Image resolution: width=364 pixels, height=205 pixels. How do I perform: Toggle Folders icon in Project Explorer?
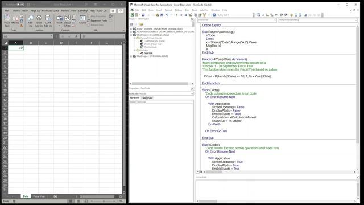[x=141, y=24]
